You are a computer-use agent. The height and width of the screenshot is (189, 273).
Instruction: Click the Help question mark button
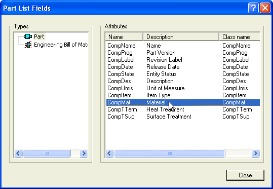[x=253, y=8]
